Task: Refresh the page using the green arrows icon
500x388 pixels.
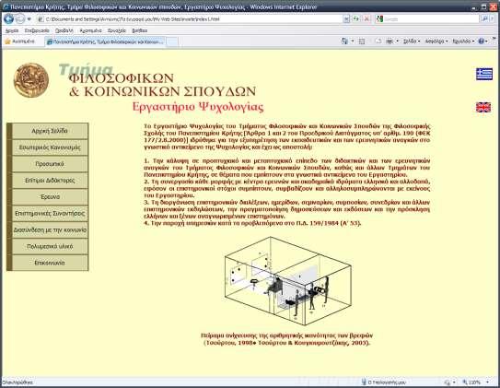Action: tap(355, 19)
